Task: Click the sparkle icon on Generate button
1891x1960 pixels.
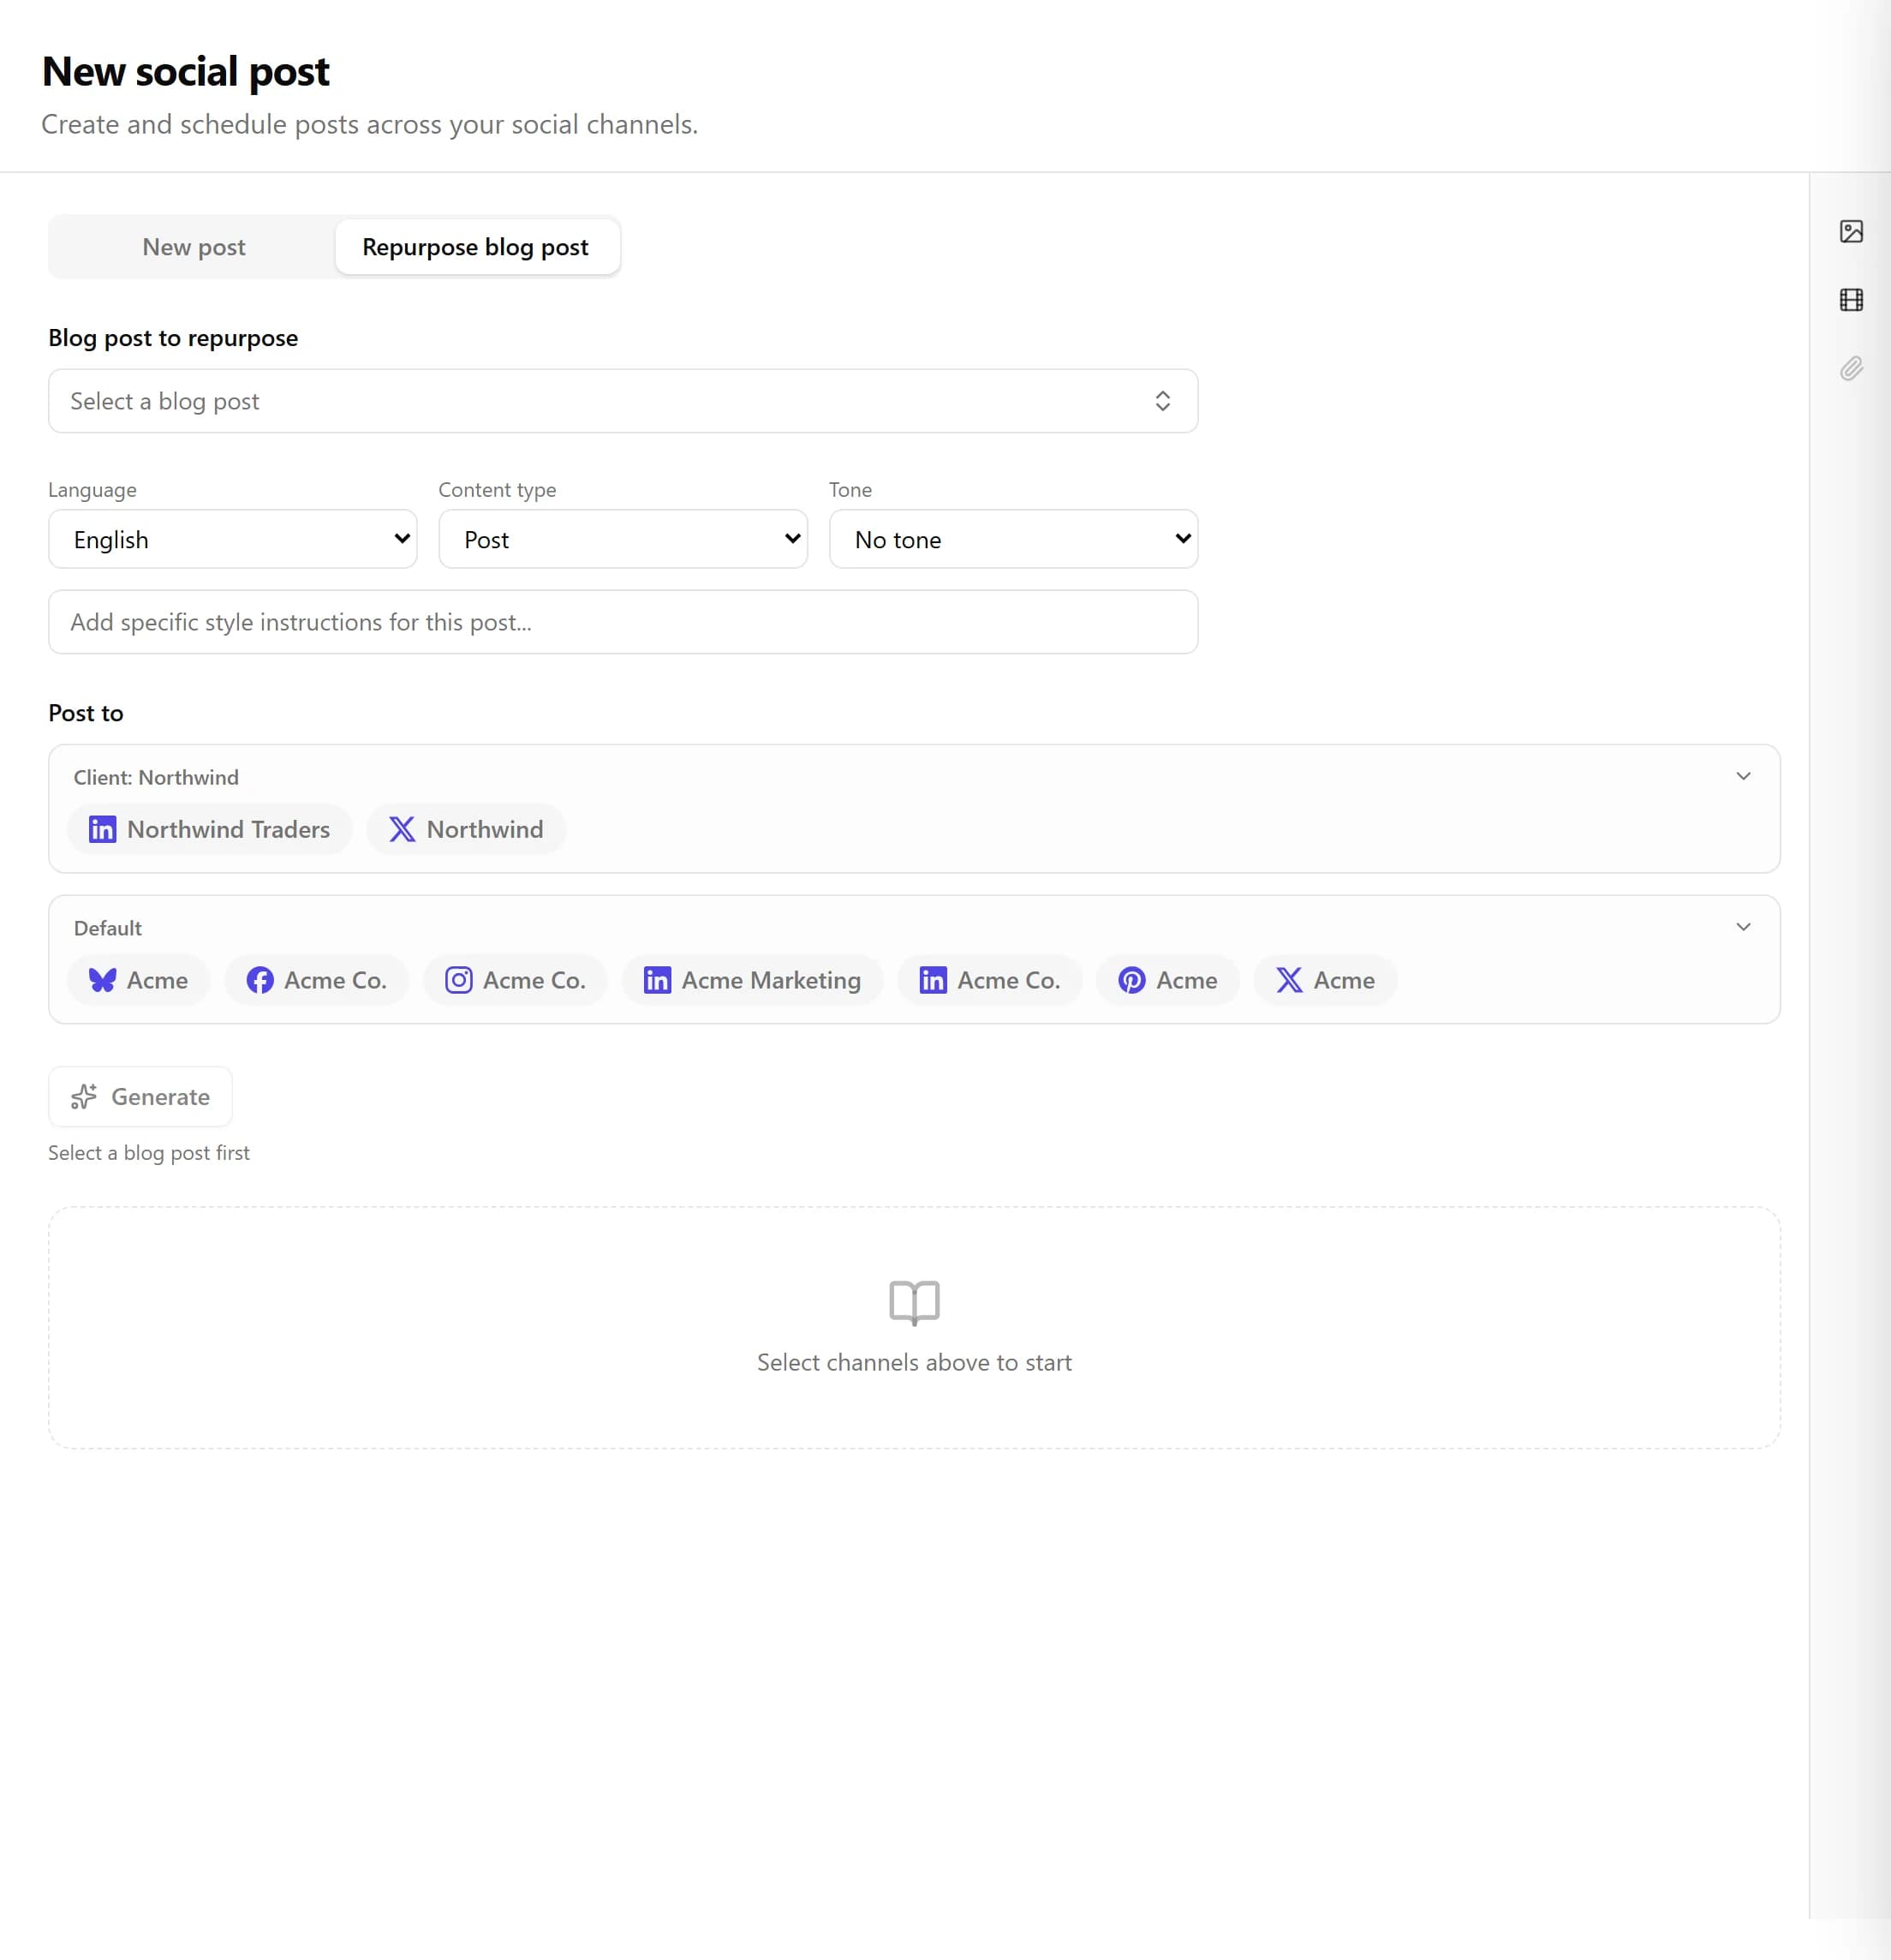Action: pos(84,1097)
